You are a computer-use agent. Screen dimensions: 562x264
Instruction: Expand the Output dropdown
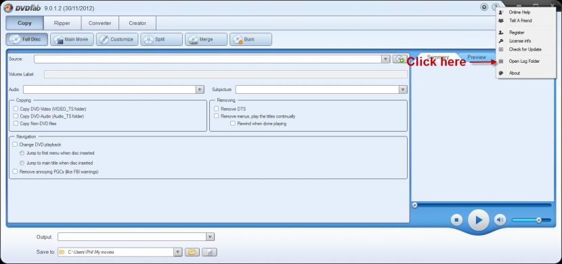pos(211,237)
